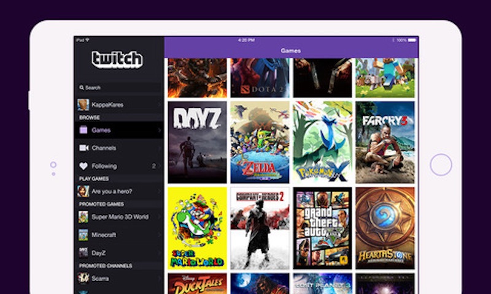Open the Pokémon X game cover
Image resolution: width=491 pixels, height=294 pixels.
(x=323, y=142)
